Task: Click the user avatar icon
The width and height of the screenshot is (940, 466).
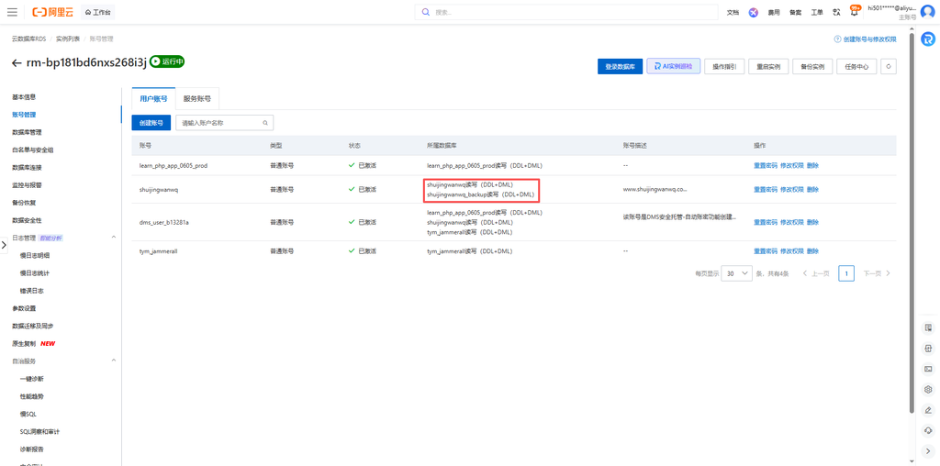Action: point(927,12)
